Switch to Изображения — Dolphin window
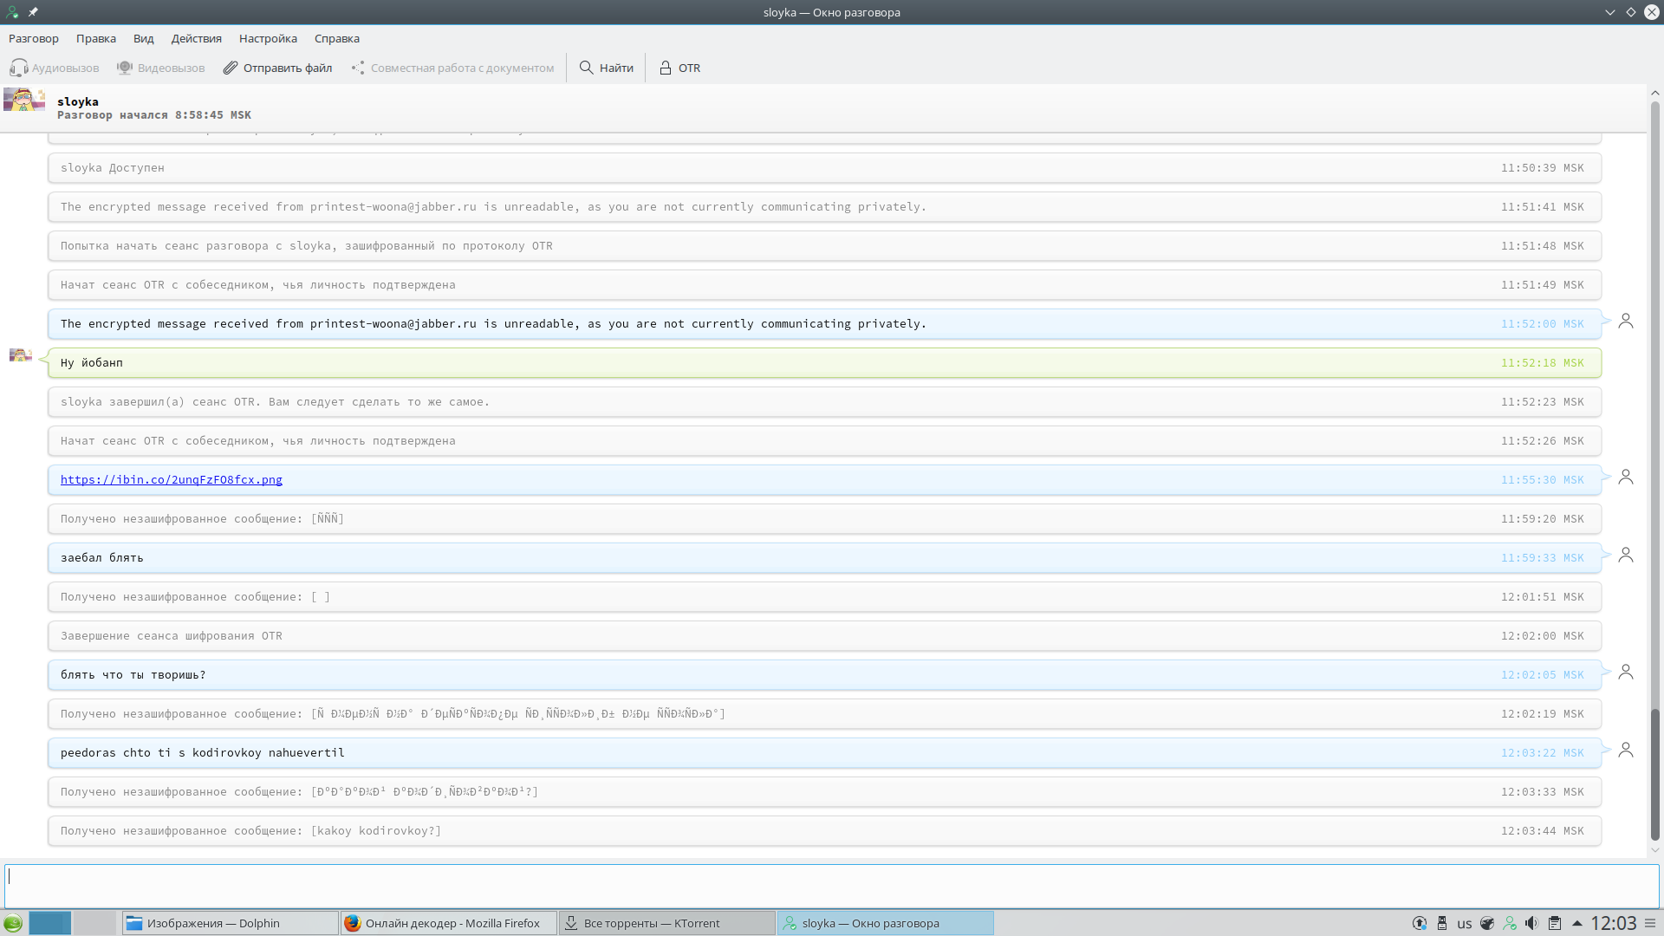 231,923
